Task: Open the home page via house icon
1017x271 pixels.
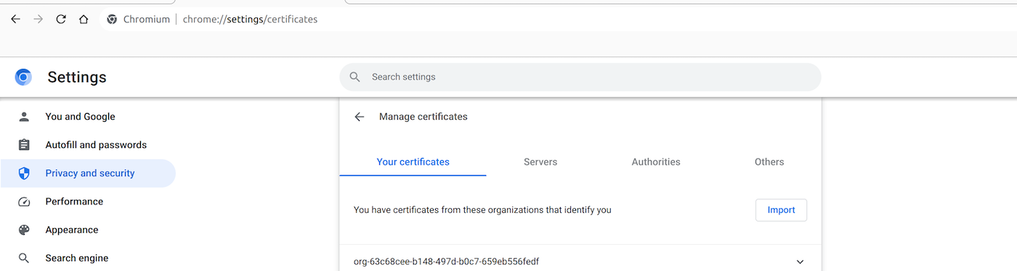Action: click(x=84, y=20)
